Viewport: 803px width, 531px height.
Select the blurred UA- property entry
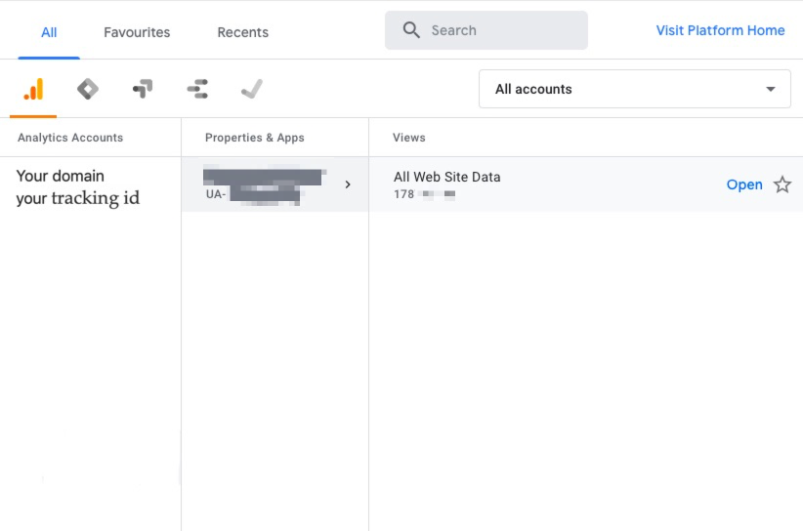262,184
